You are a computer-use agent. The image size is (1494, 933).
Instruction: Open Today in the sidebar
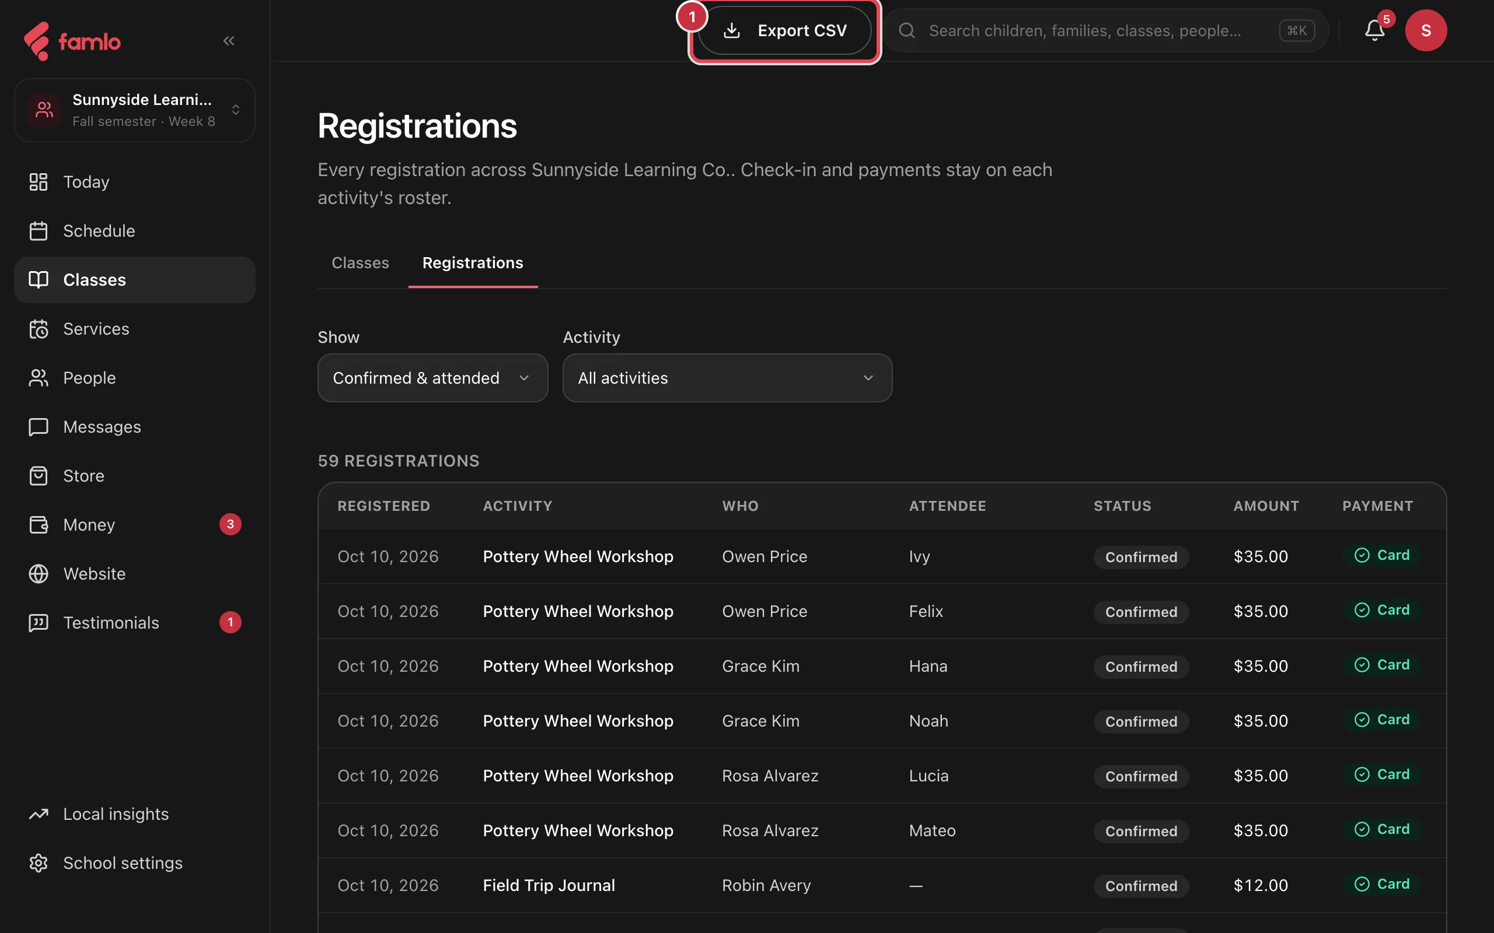point(135,181)
